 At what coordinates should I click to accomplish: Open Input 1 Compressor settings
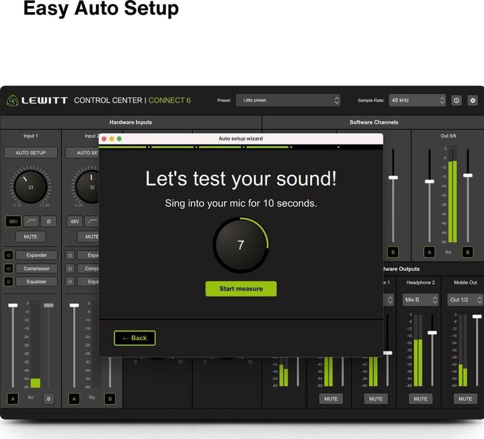point(36,268)
